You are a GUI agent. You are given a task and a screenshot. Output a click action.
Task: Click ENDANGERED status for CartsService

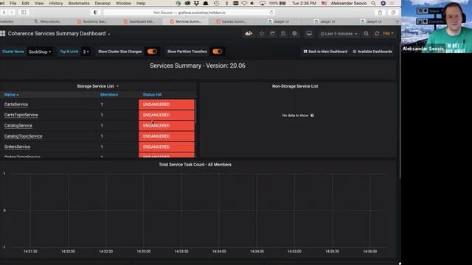click(x=167, y=105)
